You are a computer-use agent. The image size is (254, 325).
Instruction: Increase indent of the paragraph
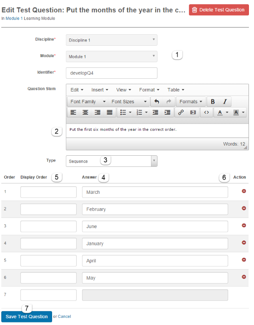coord(168,113)
